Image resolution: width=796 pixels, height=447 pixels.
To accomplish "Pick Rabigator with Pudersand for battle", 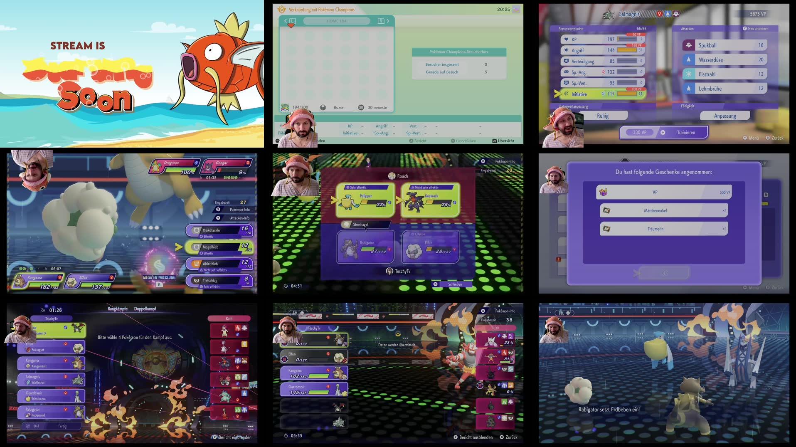I will point(51,412).
